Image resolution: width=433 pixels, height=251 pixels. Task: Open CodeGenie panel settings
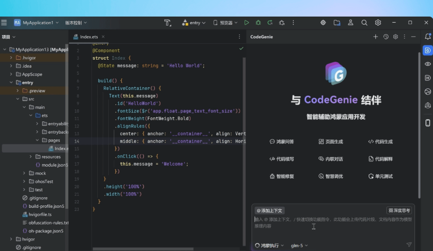395,37
